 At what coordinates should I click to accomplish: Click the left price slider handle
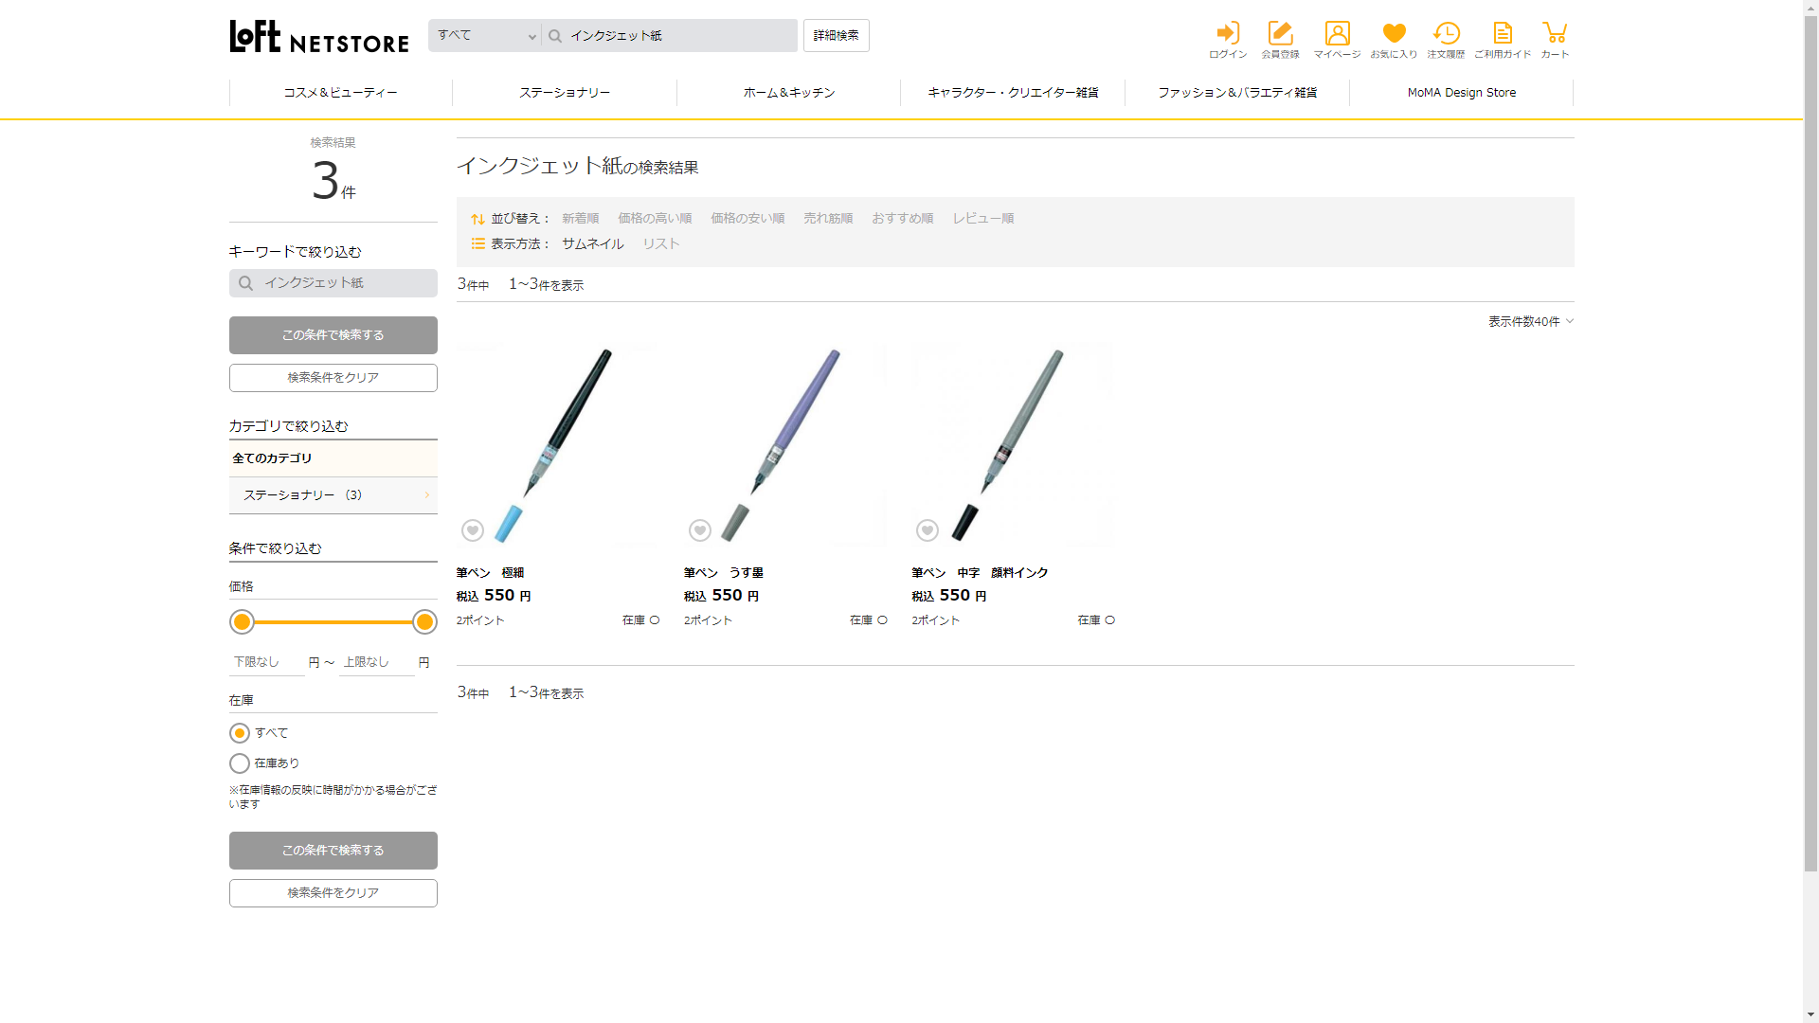point(243,622)
